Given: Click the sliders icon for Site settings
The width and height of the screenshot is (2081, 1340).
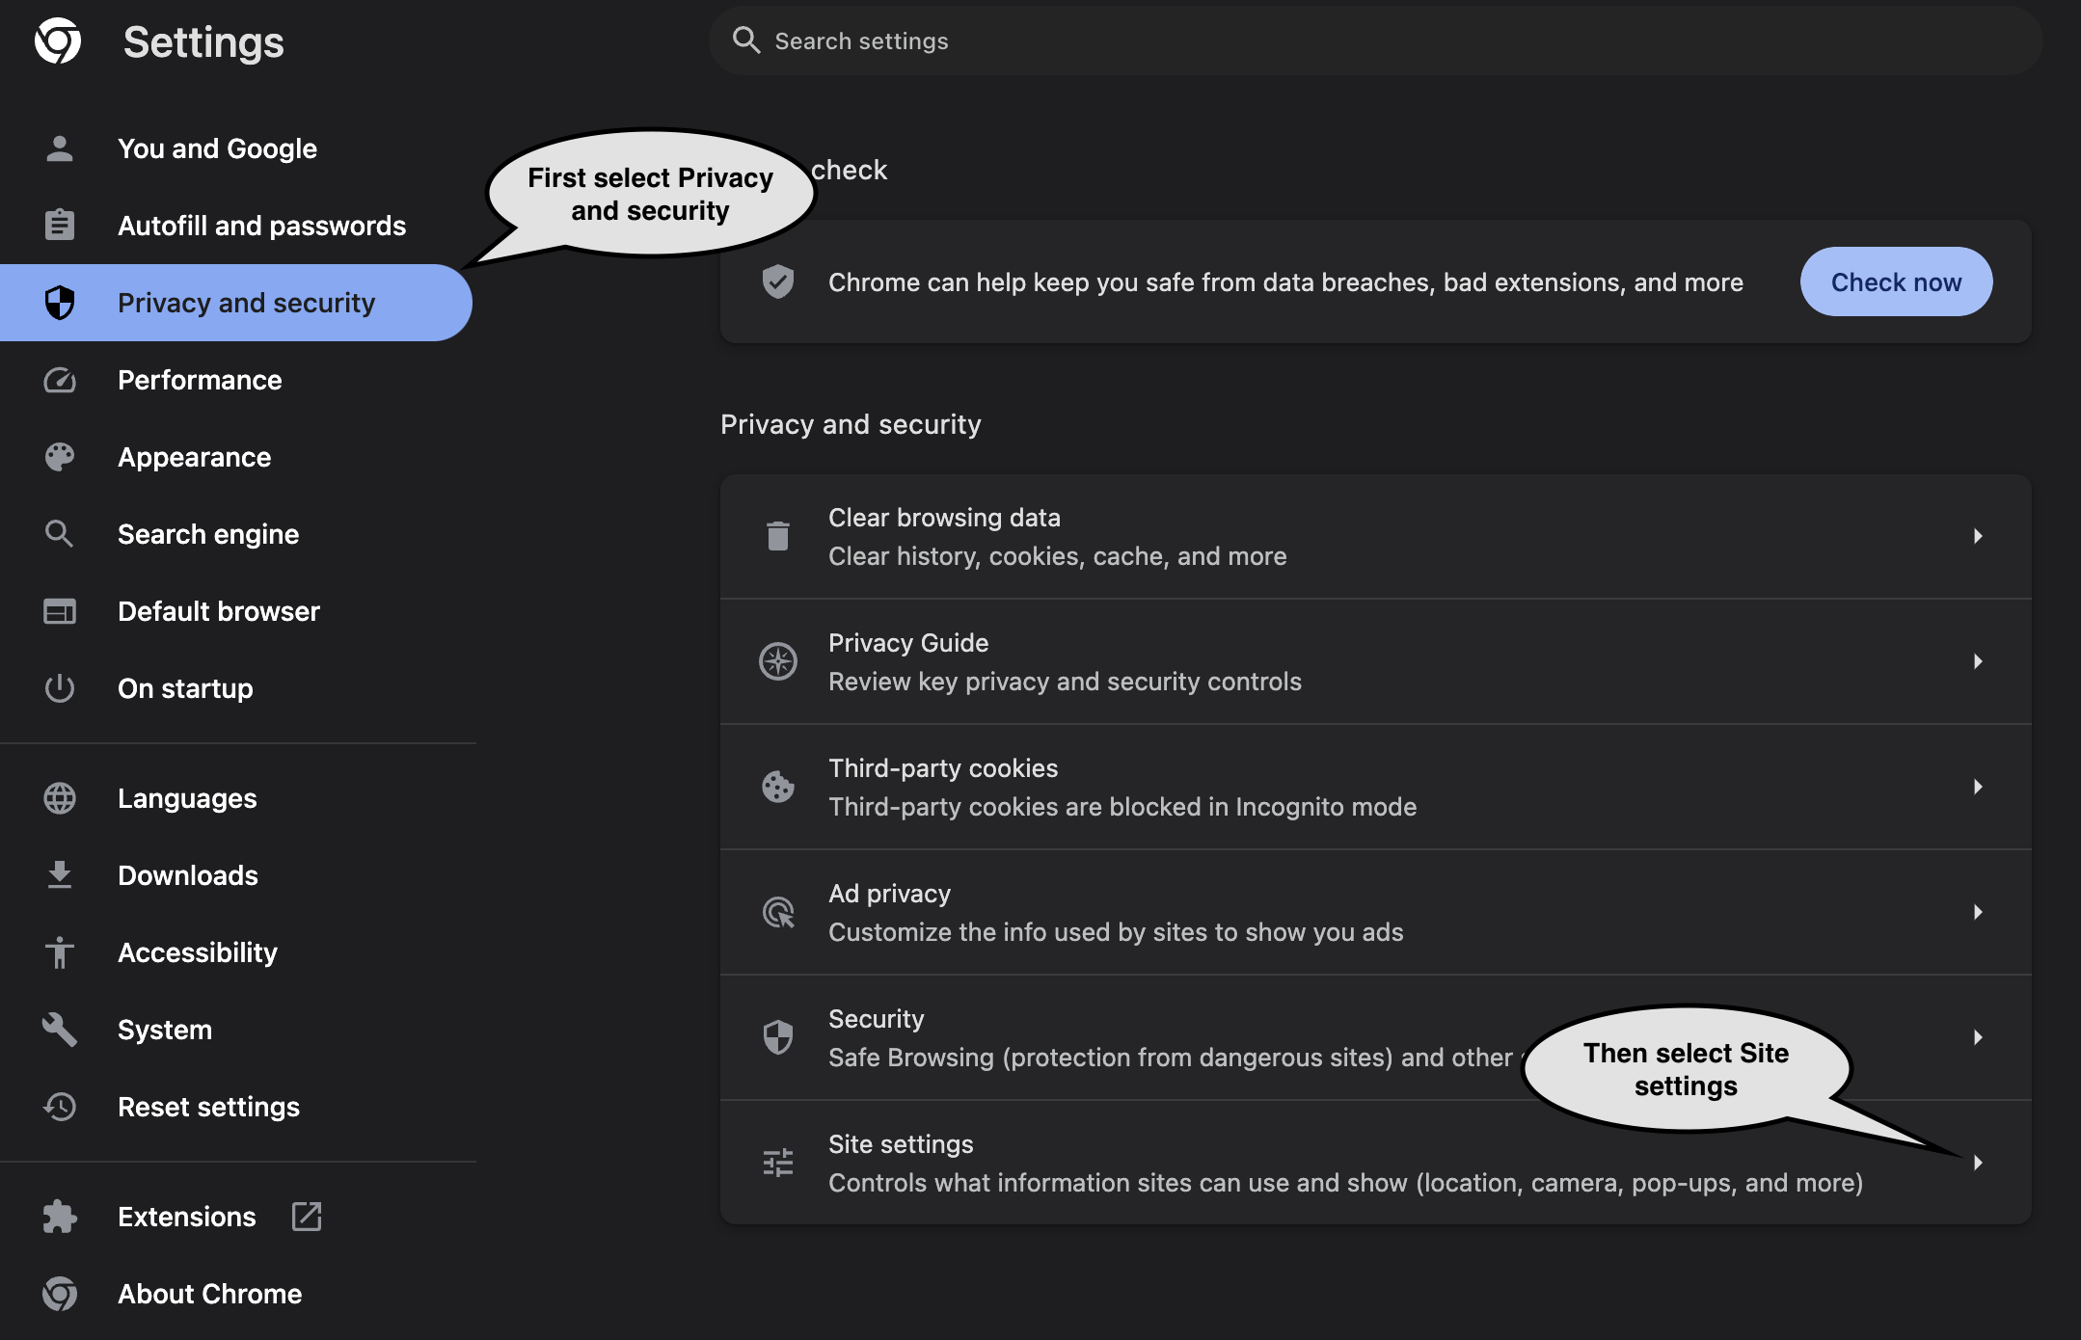Looking at the screenshot, I should point(777,1163).
